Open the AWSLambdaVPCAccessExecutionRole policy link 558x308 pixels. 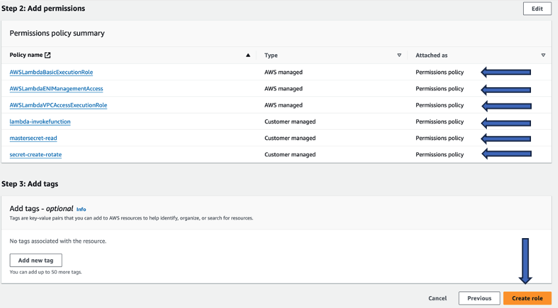(59, 105)
